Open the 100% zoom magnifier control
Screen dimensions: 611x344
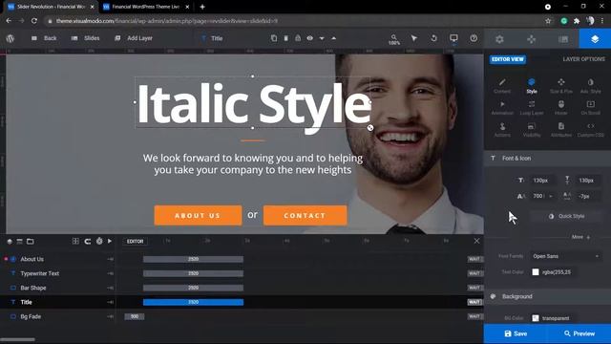[x=394, y=39]
